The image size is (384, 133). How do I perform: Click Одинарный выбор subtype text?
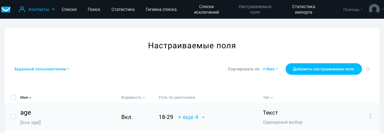(282, 122)
